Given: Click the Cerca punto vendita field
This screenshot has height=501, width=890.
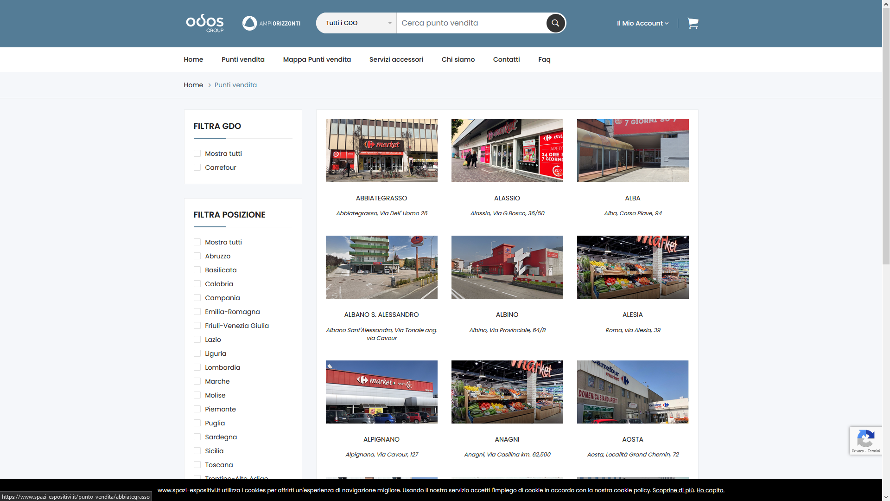Looking at the screenshot, I should [x=471, y=23].
